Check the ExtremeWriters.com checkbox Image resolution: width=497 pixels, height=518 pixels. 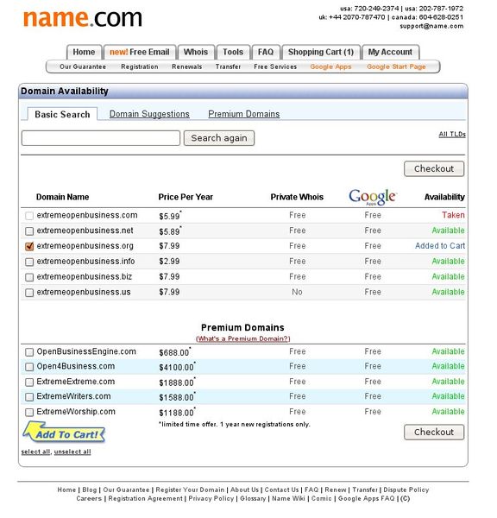[x=29, y=397]
